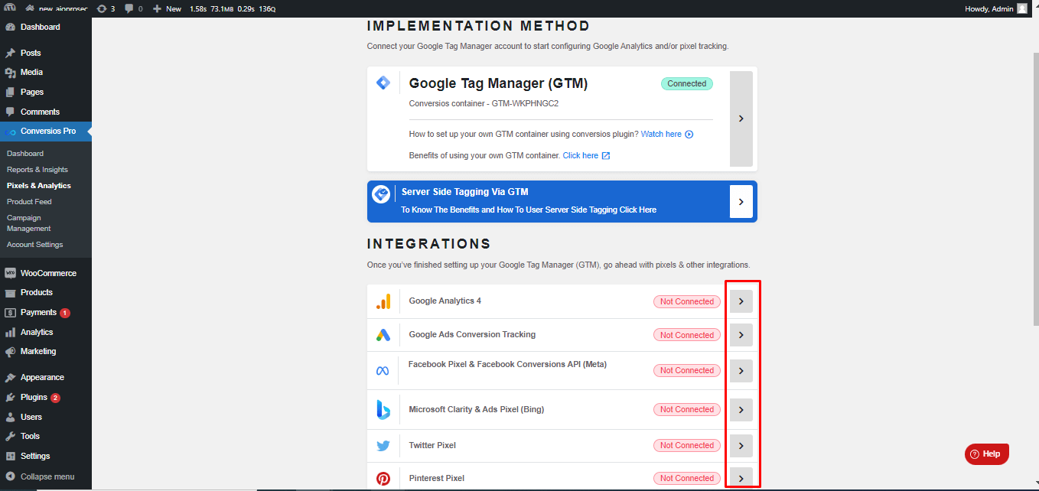The height and width of the screenshot is (491, 1039).
Task: Click the Users person icon
Action: 10,417
